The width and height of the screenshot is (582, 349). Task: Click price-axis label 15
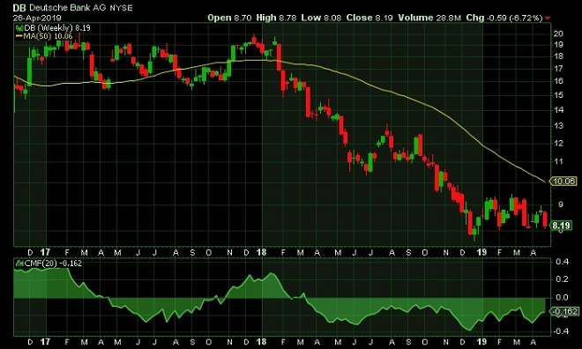(x=558, y=95)
